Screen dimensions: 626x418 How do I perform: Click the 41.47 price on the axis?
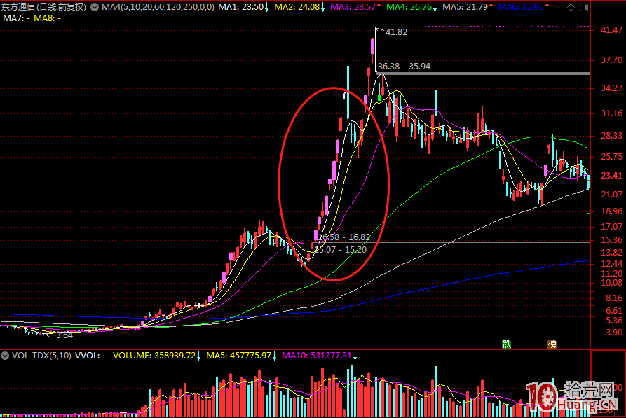[611, 30]
